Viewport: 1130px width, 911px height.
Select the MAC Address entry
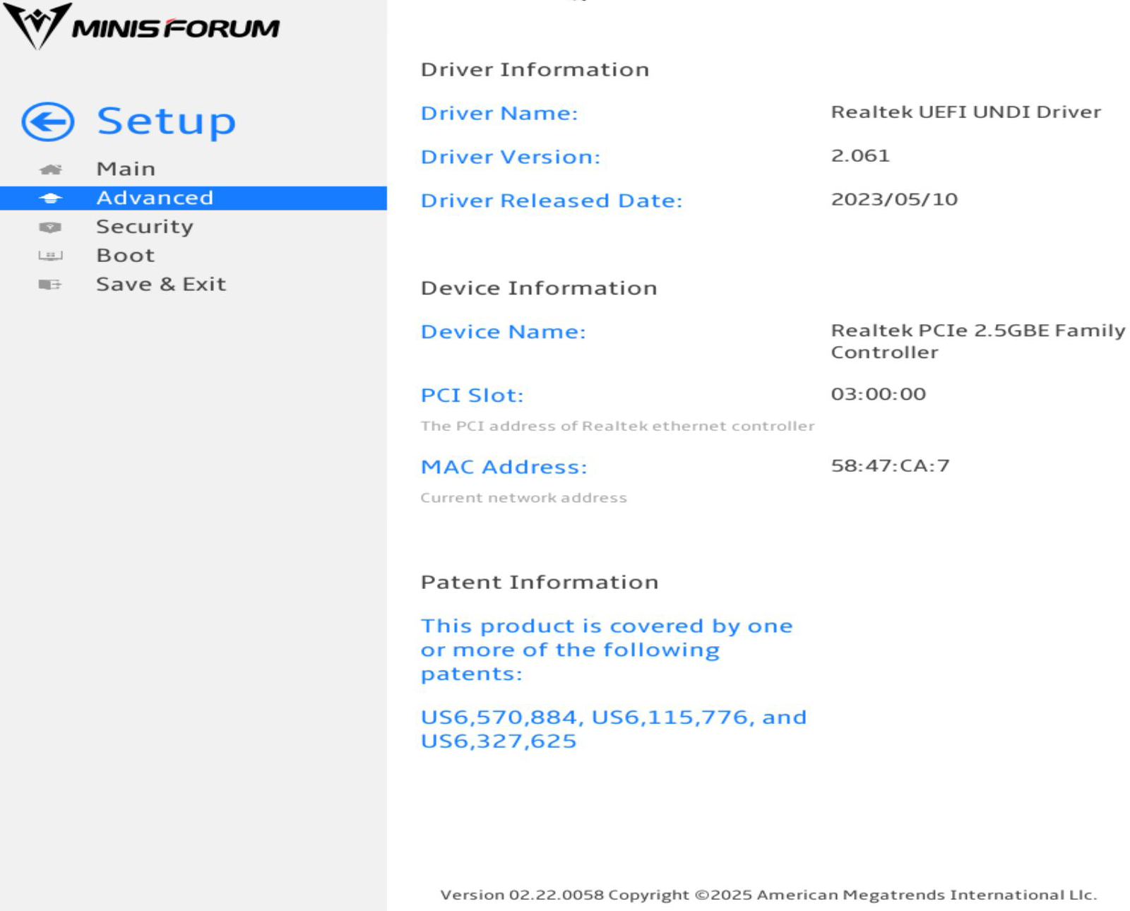[504, 468]
